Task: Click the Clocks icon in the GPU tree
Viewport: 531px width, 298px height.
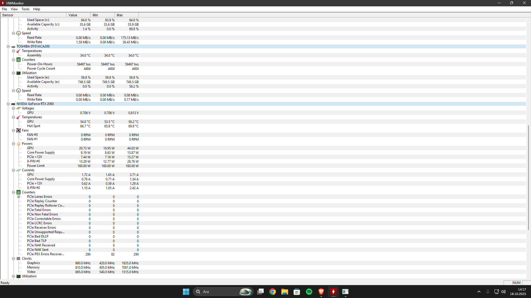Action: (x=19, y=259)
